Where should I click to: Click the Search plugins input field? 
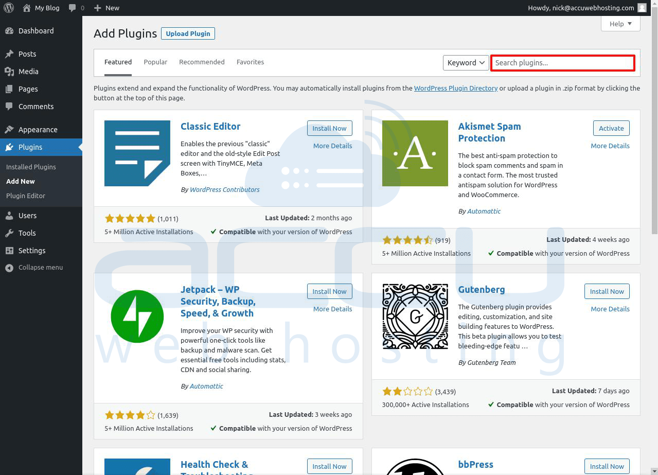coord(562,63)
